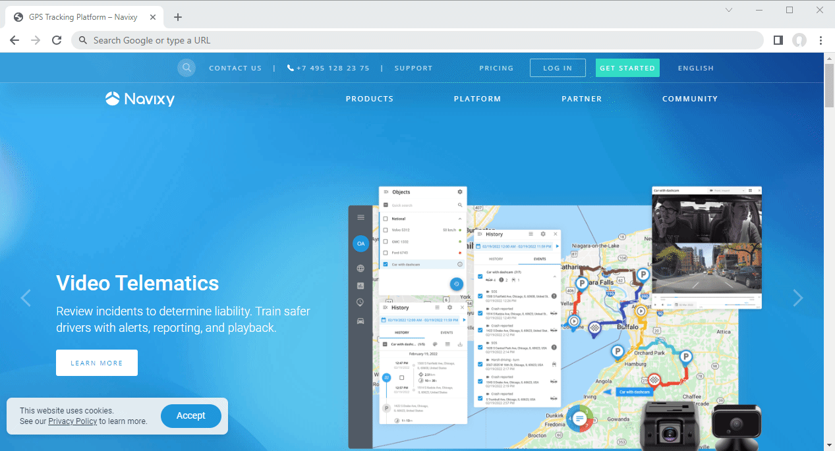The width and height of the screenshot is (835, 451).
Task: Click the hamburger icon in the dark app sidebar
Action: (x=360, y=217)
